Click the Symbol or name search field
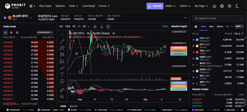This screenshot has width=247, height=112. tap(218, 19)
